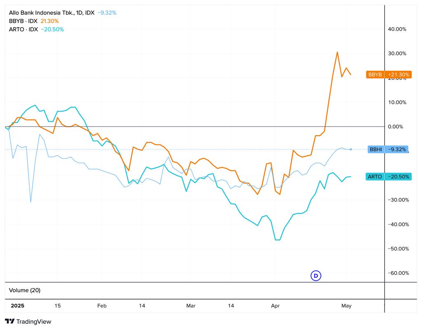Viewport: 422px width, 330px height.
Task: Click the orange BBYB +21.30% price label
Action: point(389,75)
